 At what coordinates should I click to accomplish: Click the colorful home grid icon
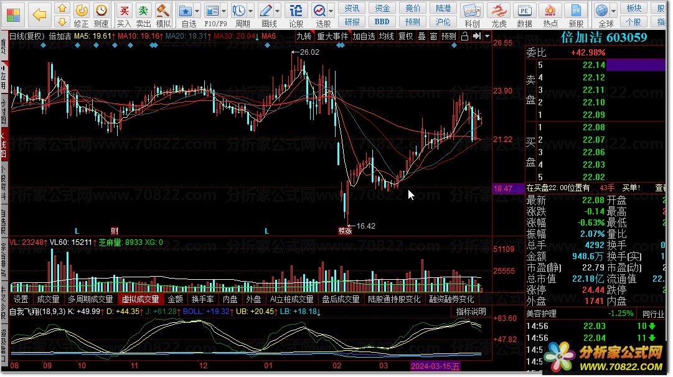pyautogui.click(x=13, y=15)
